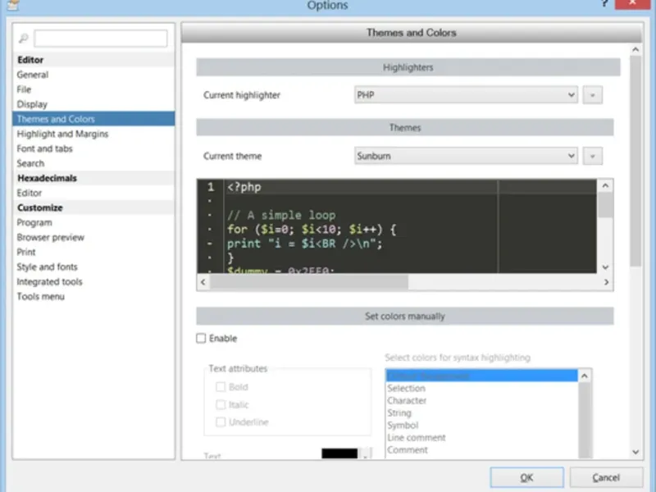Click the for loop line in preview
Screen dimensions: 656x492
(x=312, y=230)
